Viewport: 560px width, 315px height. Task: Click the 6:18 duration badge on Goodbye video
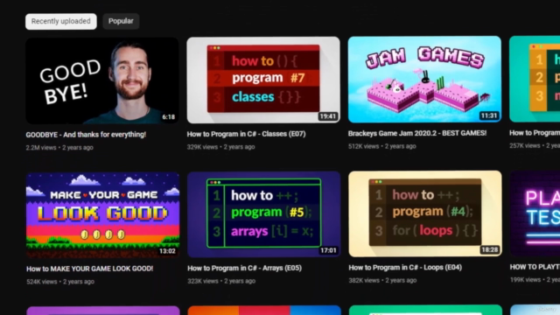(x=169, y=117)
